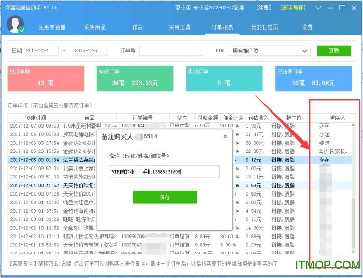Sort by 创建时间 column header

click(x=35, y=118)
